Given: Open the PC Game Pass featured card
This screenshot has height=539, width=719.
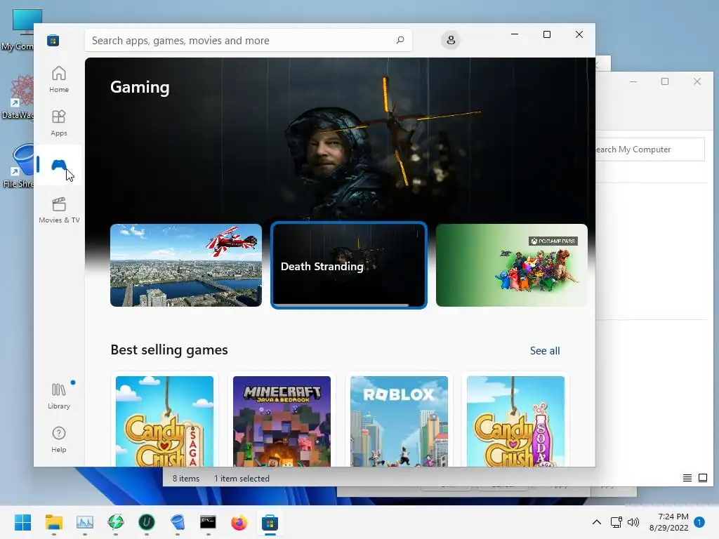Looking at the screenshot, I should [x=512, y=265].
